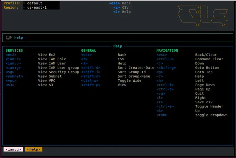Click the <g> shortcut in Navigation
This screenshot has height=158, width=236.
(x=160, y=72)
